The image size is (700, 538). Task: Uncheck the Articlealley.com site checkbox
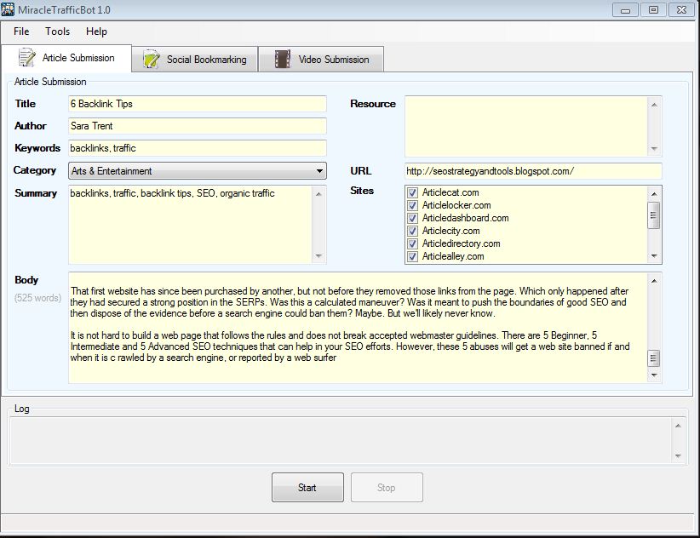pos(412,256)
